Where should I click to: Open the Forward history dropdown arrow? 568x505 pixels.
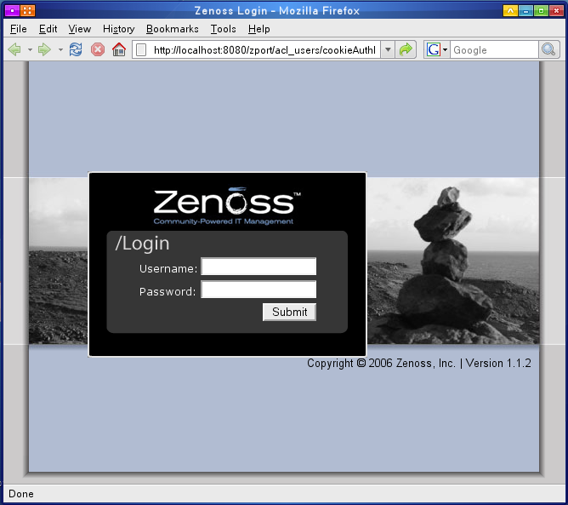(60, 49)
